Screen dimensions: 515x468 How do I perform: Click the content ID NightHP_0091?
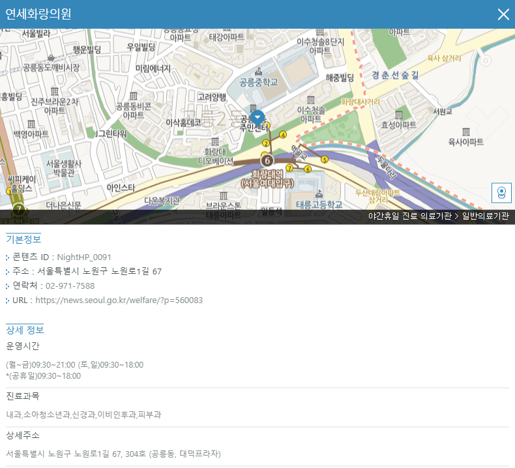(84, 257)
